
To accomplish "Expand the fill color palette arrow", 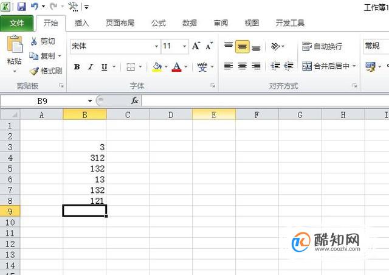I will pyautogui.click(x=166, y=66).
